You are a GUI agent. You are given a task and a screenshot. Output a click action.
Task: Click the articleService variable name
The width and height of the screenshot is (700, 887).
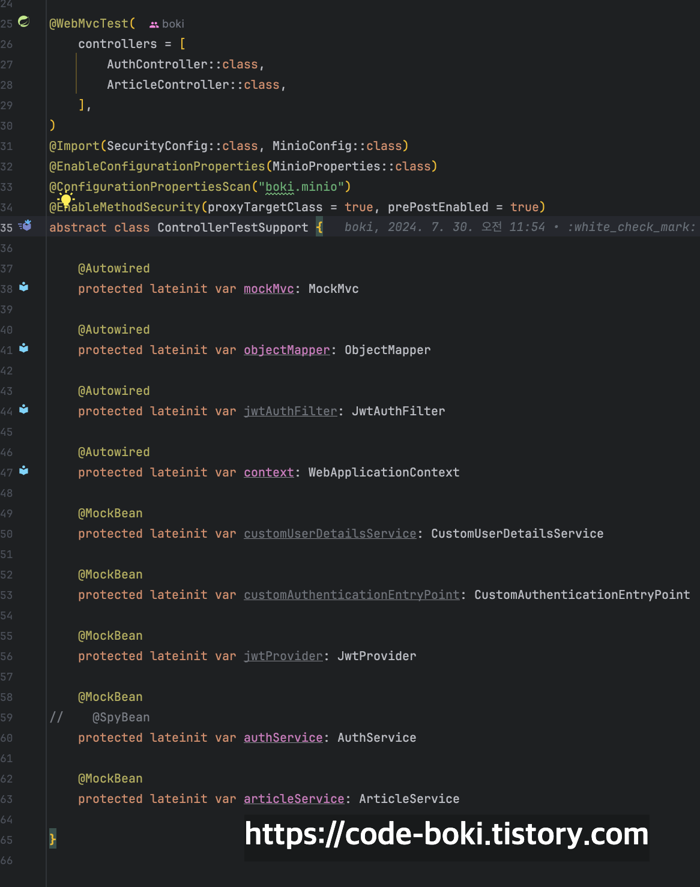[294, 799]
